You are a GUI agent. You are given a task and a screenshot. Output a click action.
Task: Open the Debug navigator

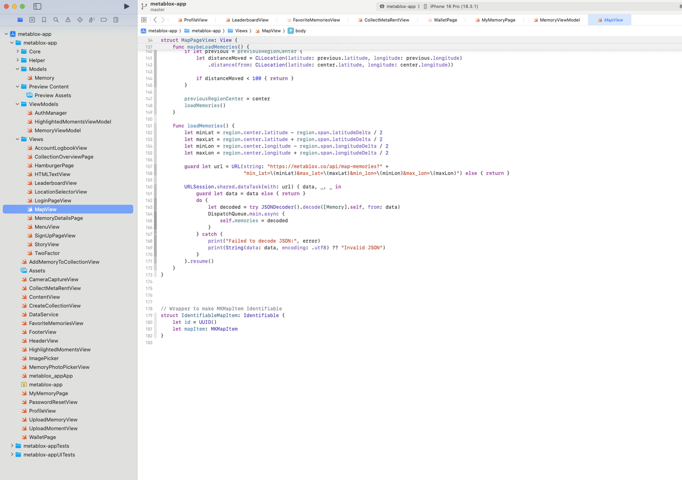click(92, 20)
